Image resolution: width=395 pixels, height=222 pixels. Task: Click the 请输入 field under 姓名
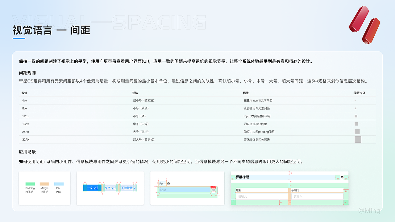[x=262, y=196]
